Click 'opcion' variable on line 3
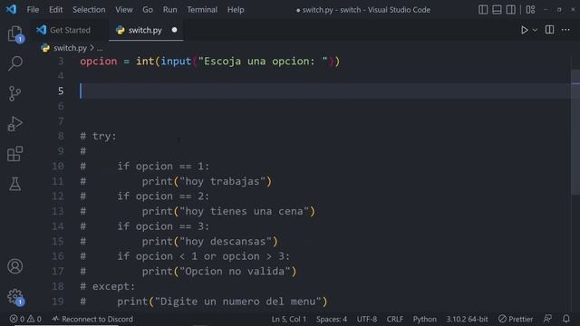 (99, 62)
